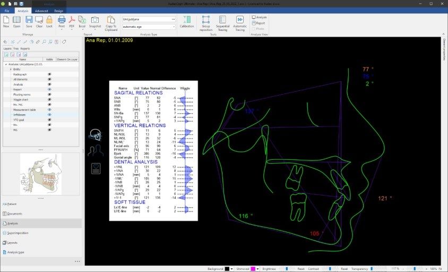The image size is (448, 272).
Task: Open the automatic age dropdown
Action: click(x=173, y=25)
